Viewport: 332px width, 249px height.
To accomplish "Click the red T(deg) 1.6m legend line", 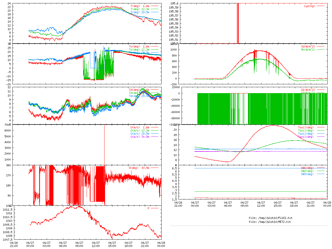I will tap(155, 6).
